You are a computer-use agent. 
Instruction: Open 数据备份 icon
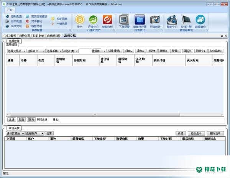(x=200, y=21)
